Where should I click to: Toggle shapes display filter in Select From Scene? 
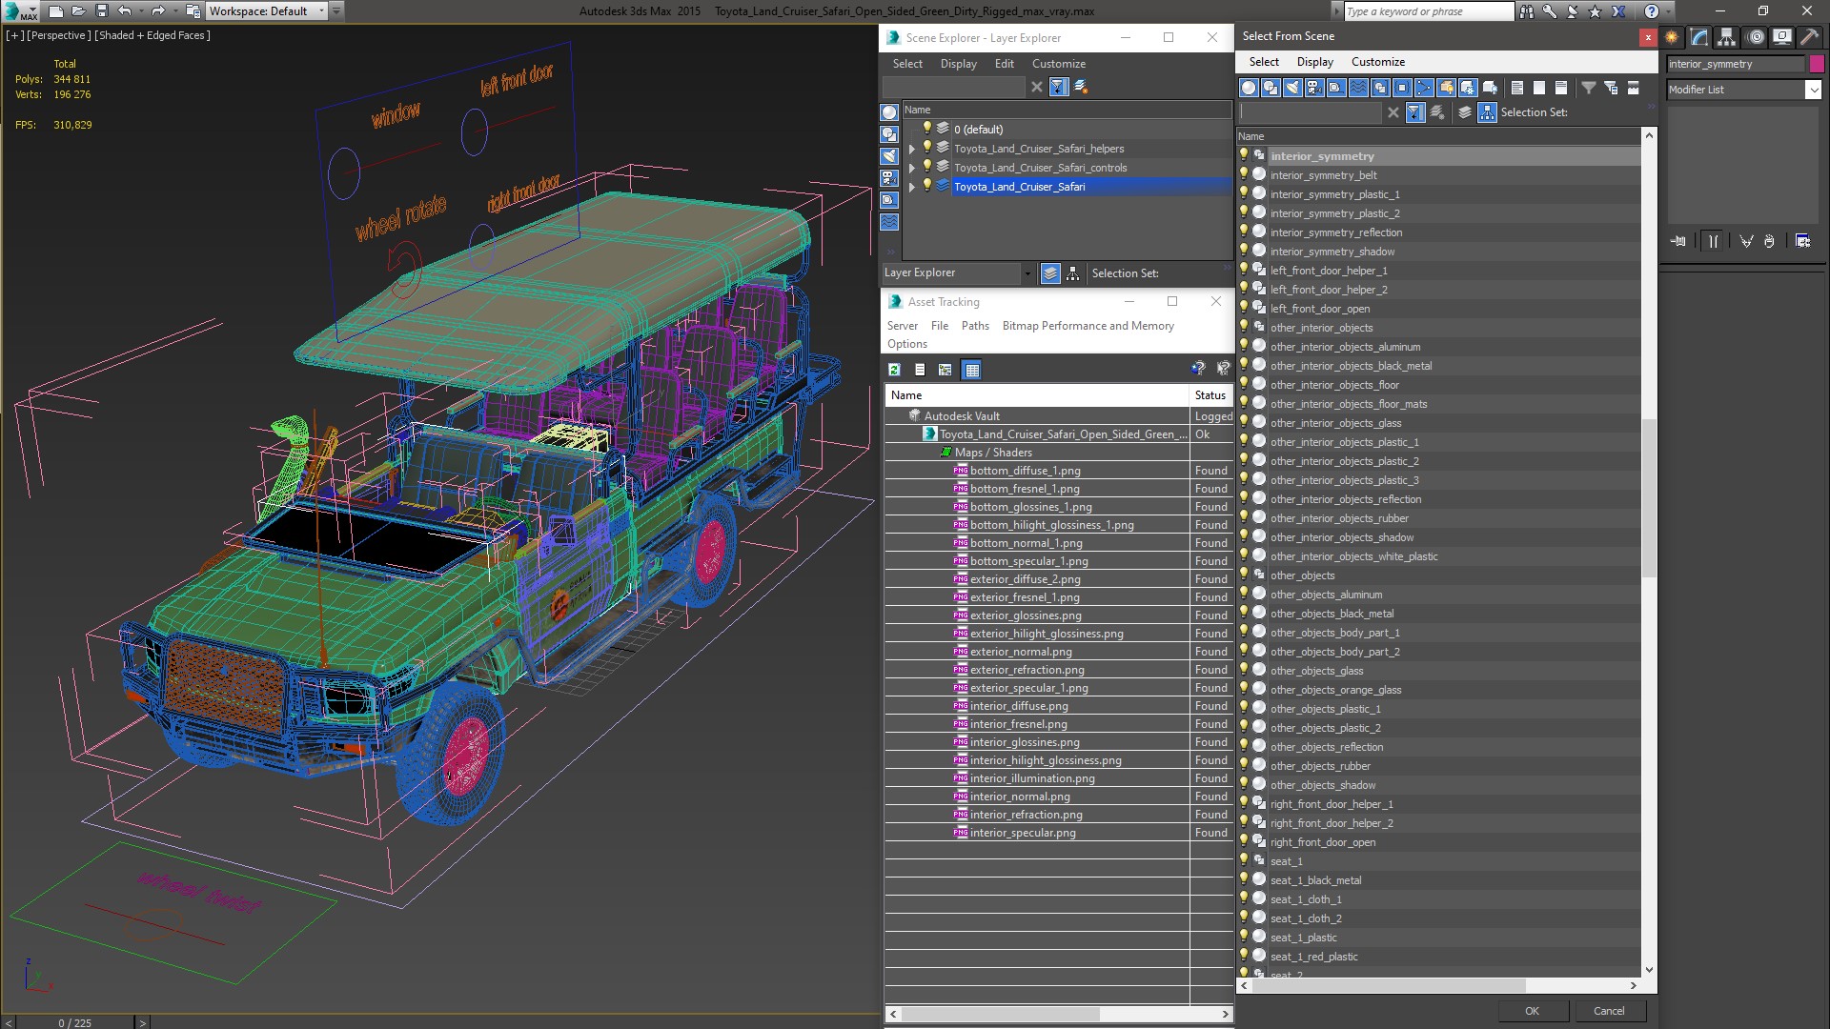point(1271,88)
